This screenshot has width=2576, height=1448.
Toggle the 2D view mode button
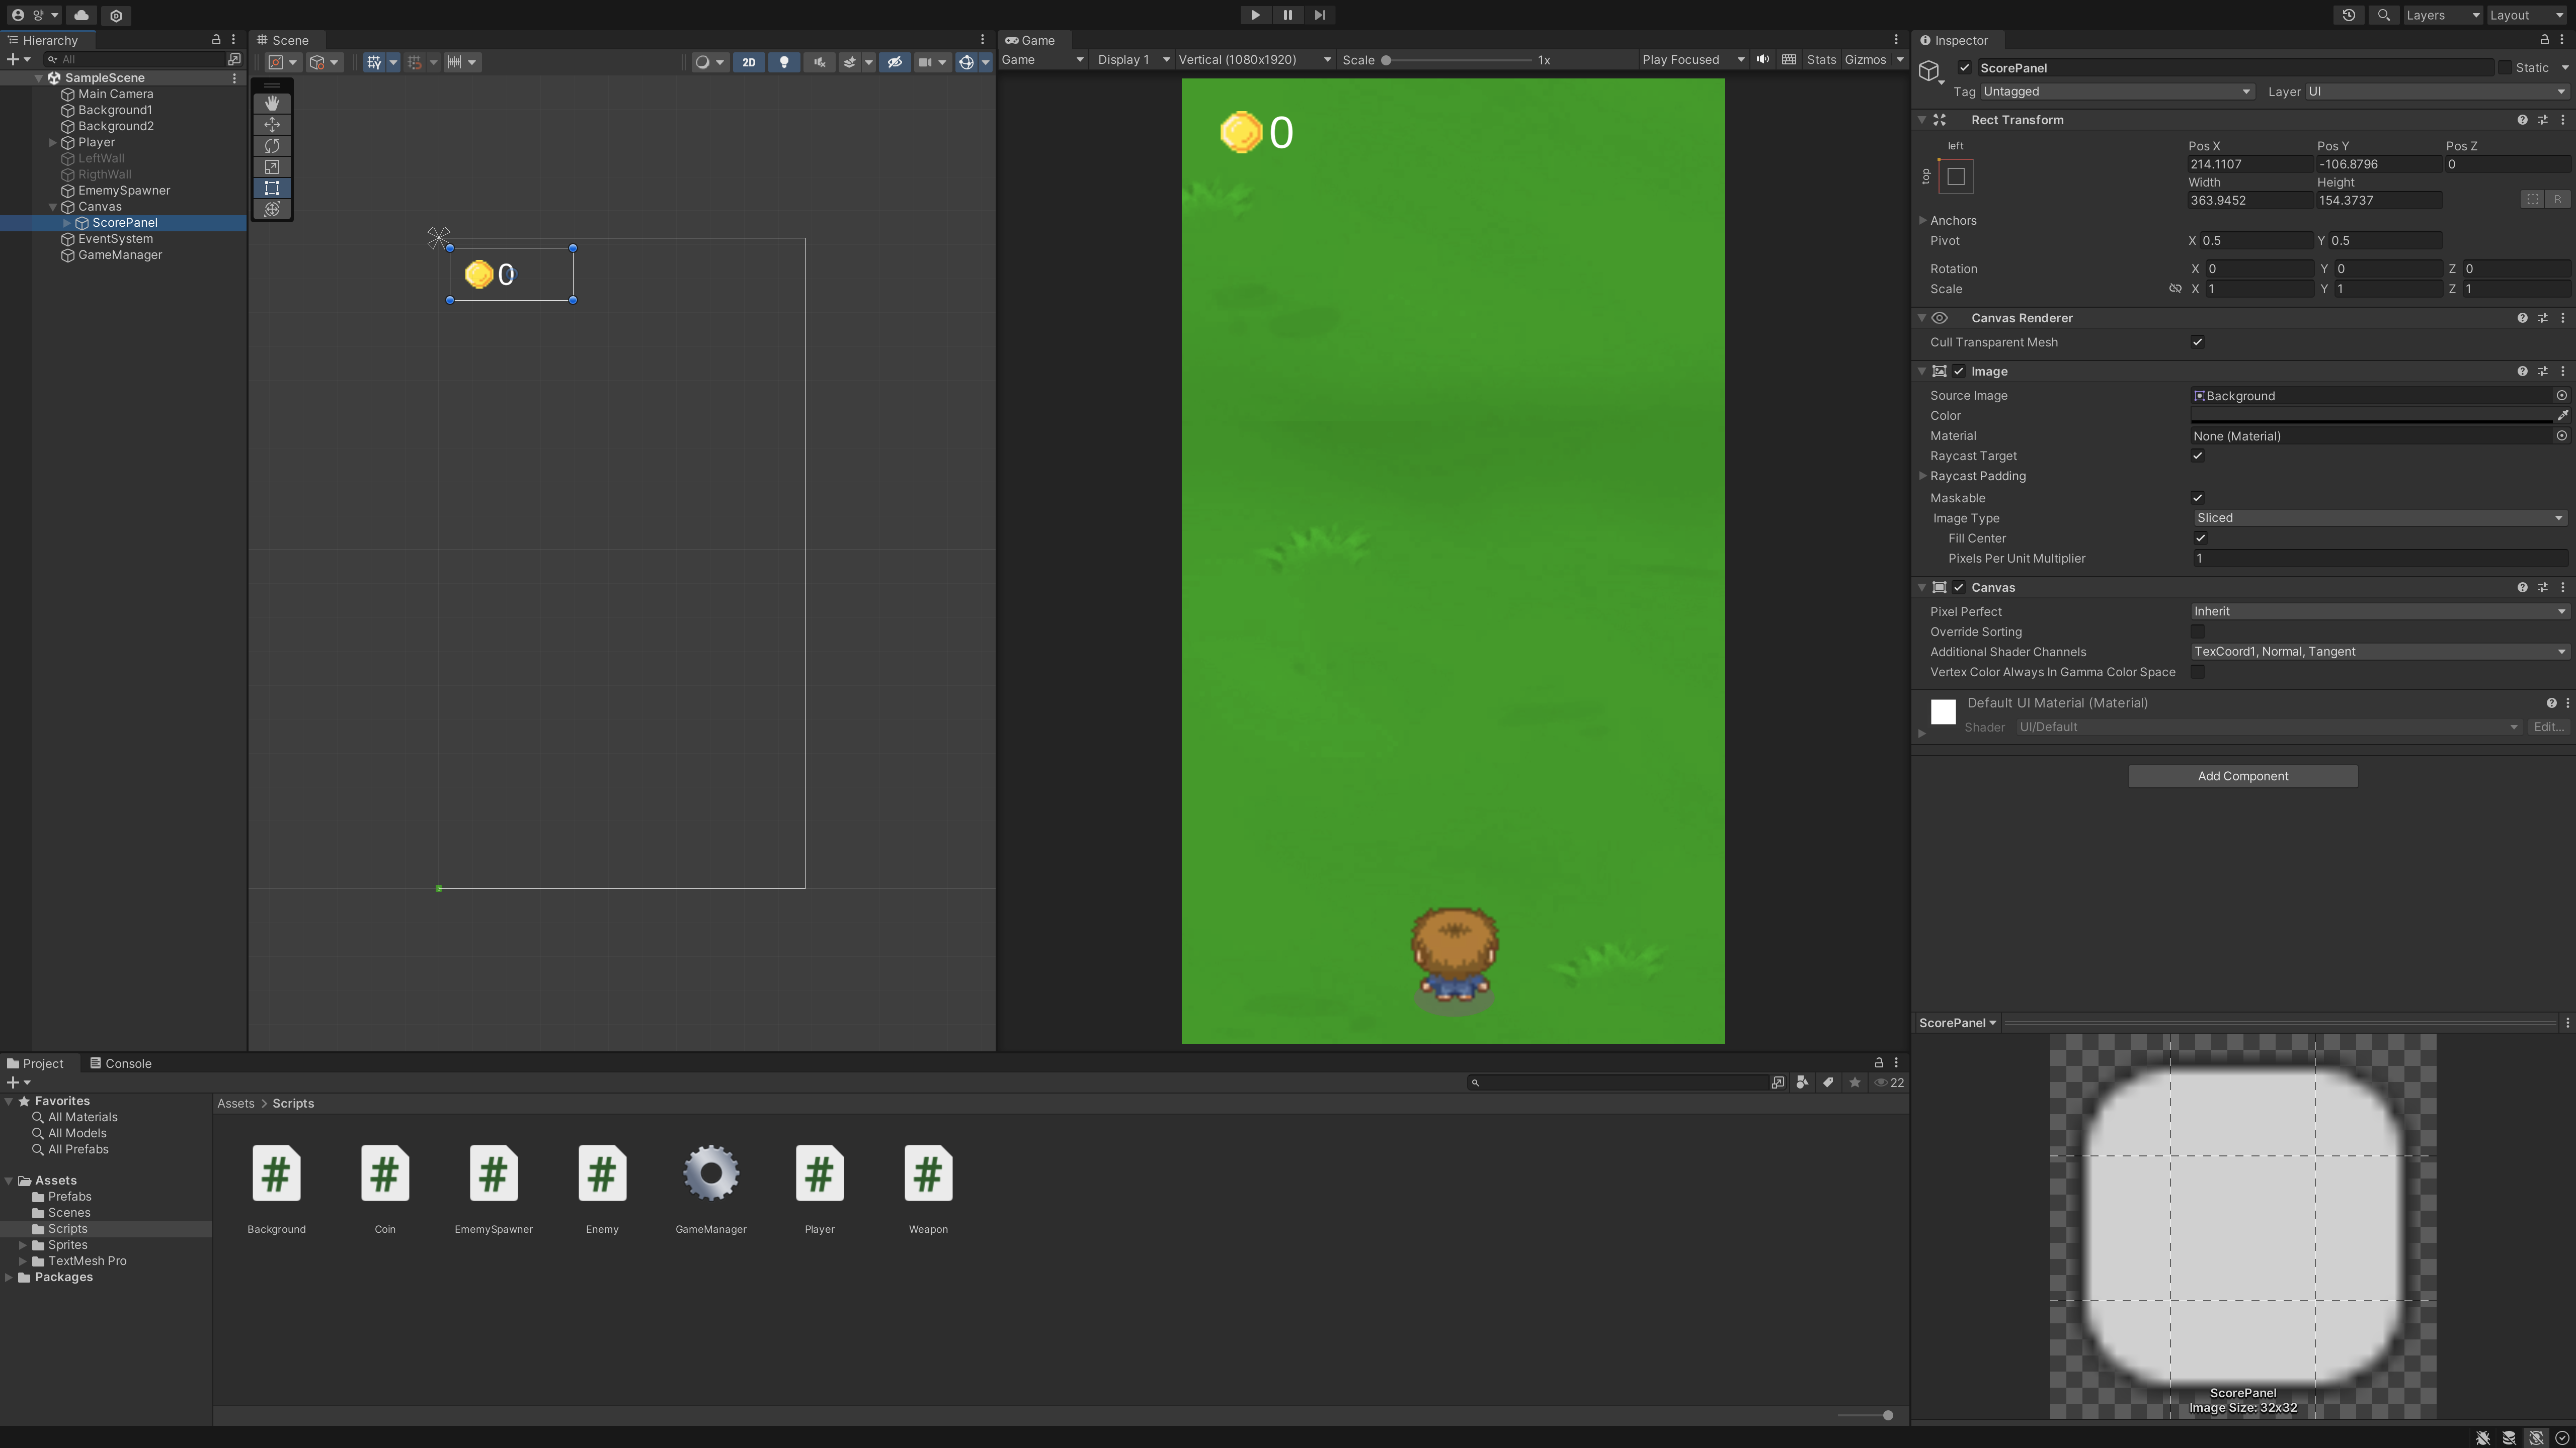(x=748, y=62)
